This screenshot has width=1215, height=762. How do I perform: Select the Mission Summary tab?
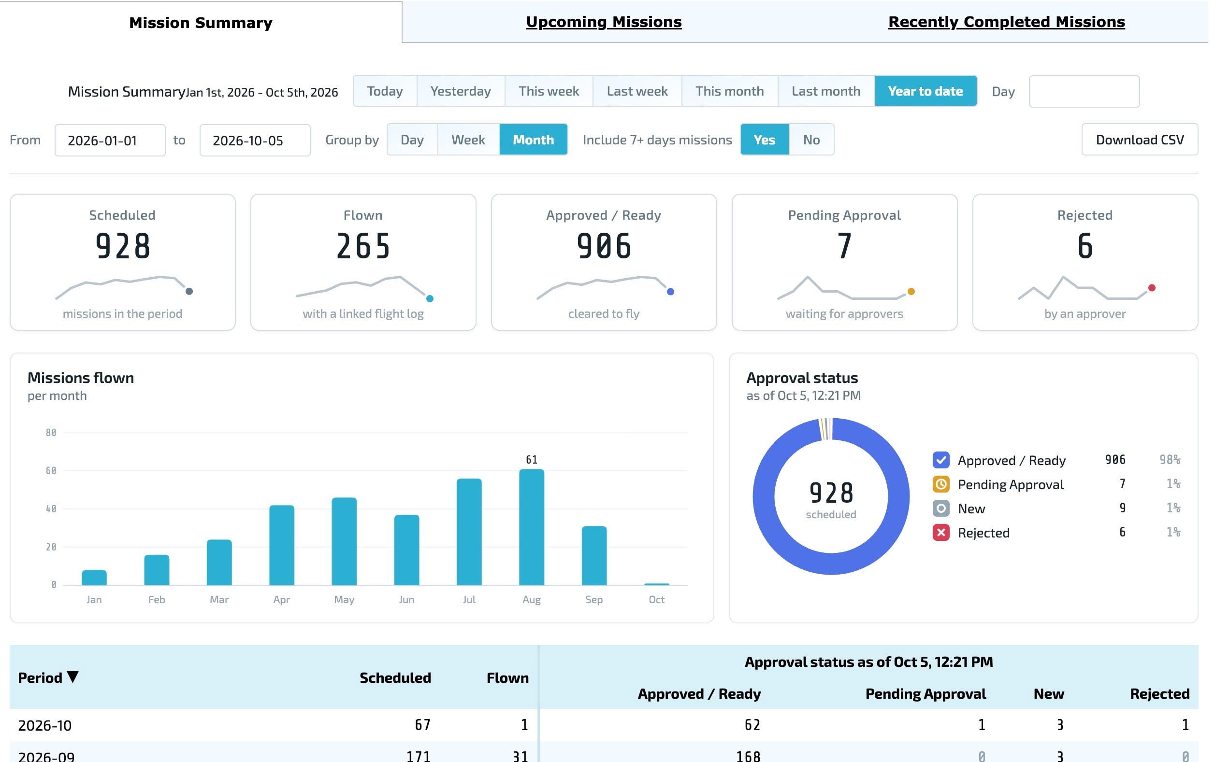coord(201,23)
